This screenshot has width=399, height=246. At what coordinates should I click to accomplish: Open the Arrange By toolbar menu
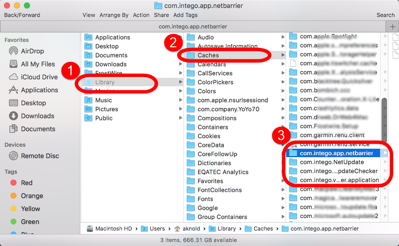pos(114,15)
